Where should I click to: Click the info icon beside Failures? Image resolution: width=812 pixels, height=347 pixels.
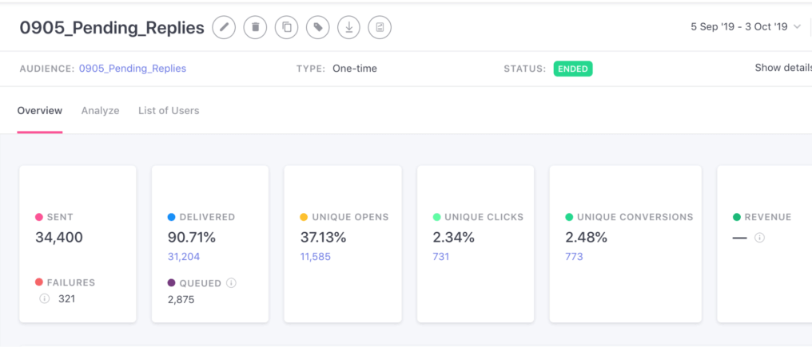point(45,299)
